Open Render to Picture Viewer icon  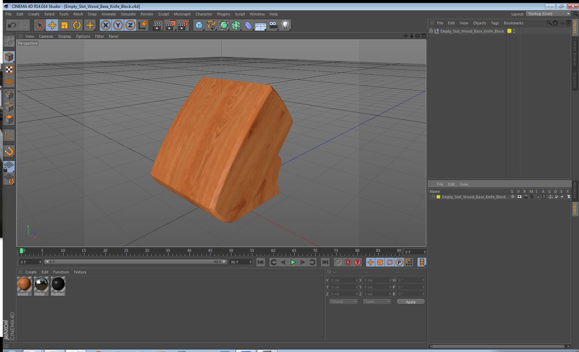[x=170, y=25]
